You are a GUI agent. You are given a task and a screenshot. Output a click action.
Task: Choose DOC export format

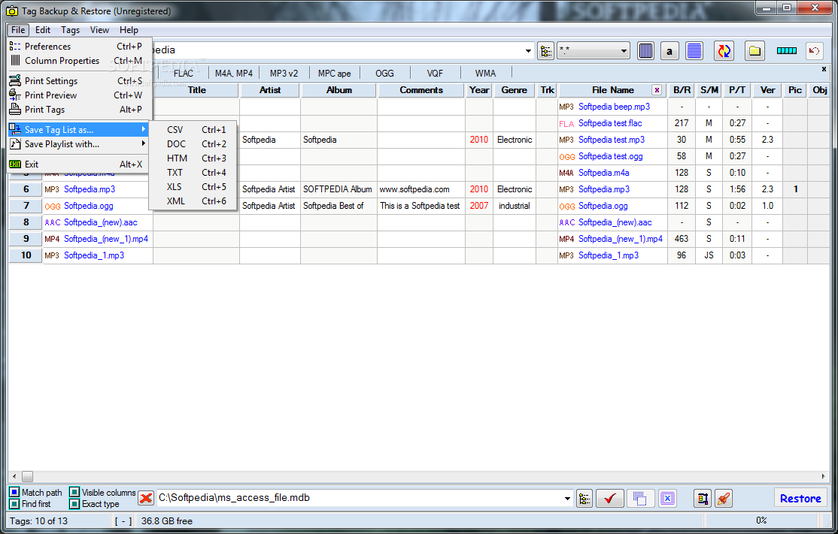pyautogui.click(x=193, y=144)
